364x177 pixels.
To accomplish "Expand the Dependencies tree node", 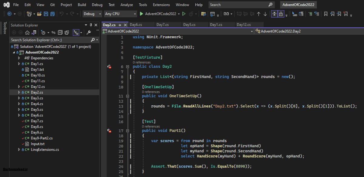I will [x=19, y=58].
